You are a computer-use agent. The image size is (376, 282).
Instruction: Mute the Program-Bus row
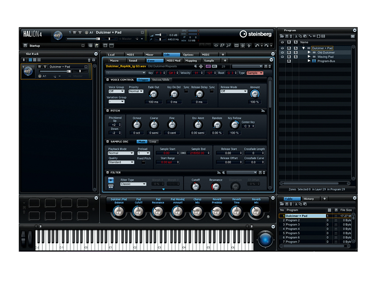click(289, 61)
